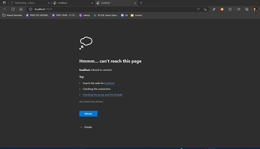The height and width of the screenshot is (149, 260).
Task: Open the orange extension icon
Action: [222, 9]
